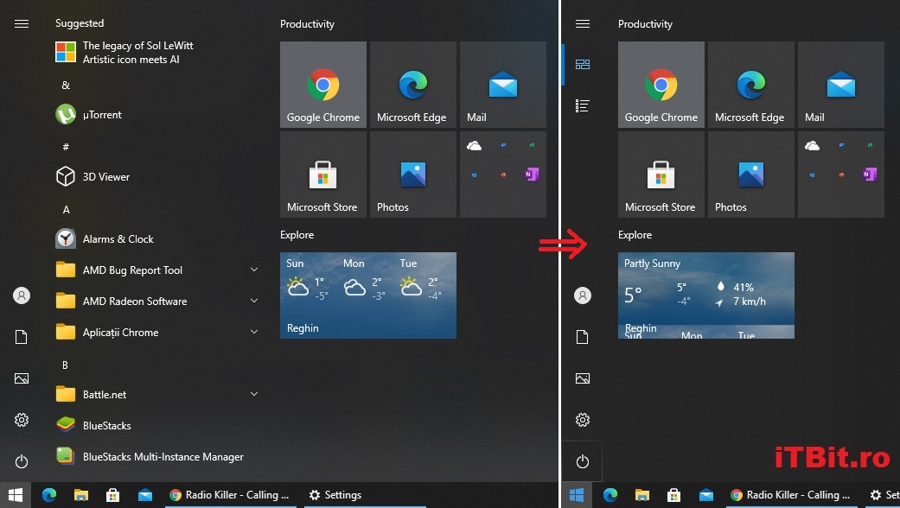This screenshot has height=508, width=900.
Task: Open the Photos tile
Action: 412,174
